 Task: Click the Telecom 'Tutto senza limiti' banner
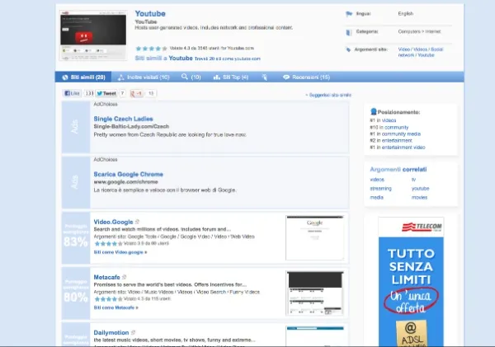[411, 282]
